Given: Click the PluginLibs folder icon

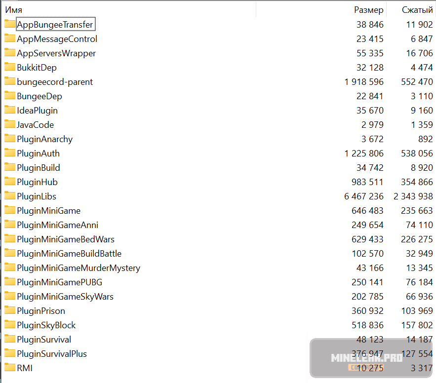Looking at the screenshot, I should [10, 196].
